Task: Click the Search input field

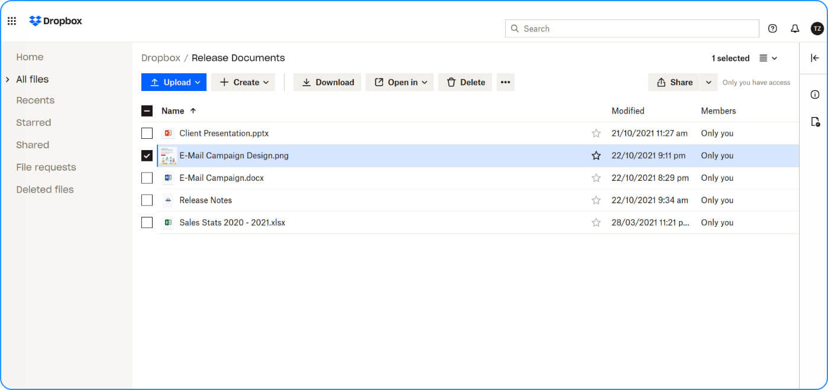Action: [x=632, y=28]
